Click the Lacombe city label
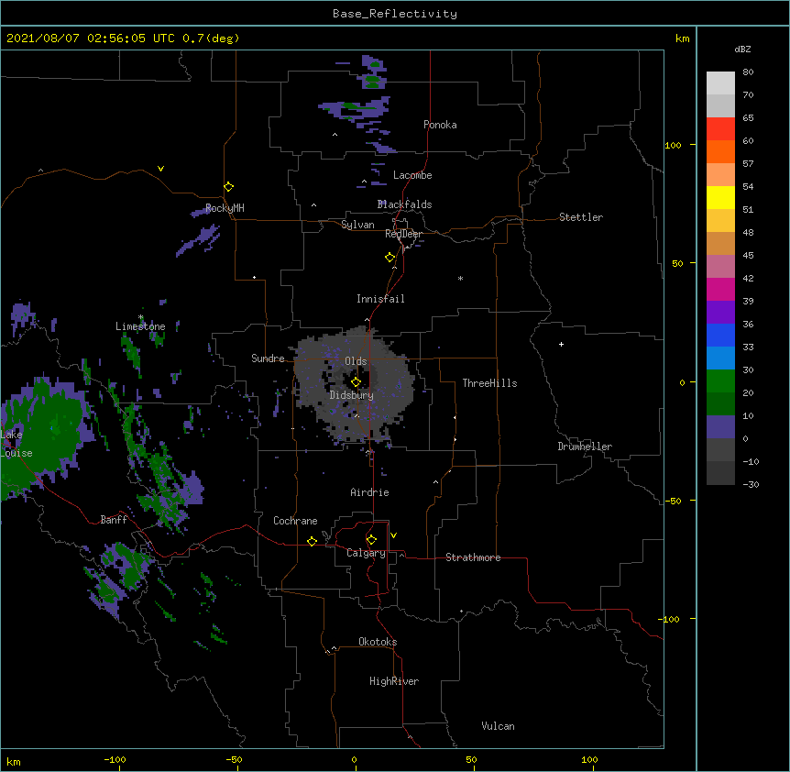The image size is (790, 772). click(x=412, y=175)
